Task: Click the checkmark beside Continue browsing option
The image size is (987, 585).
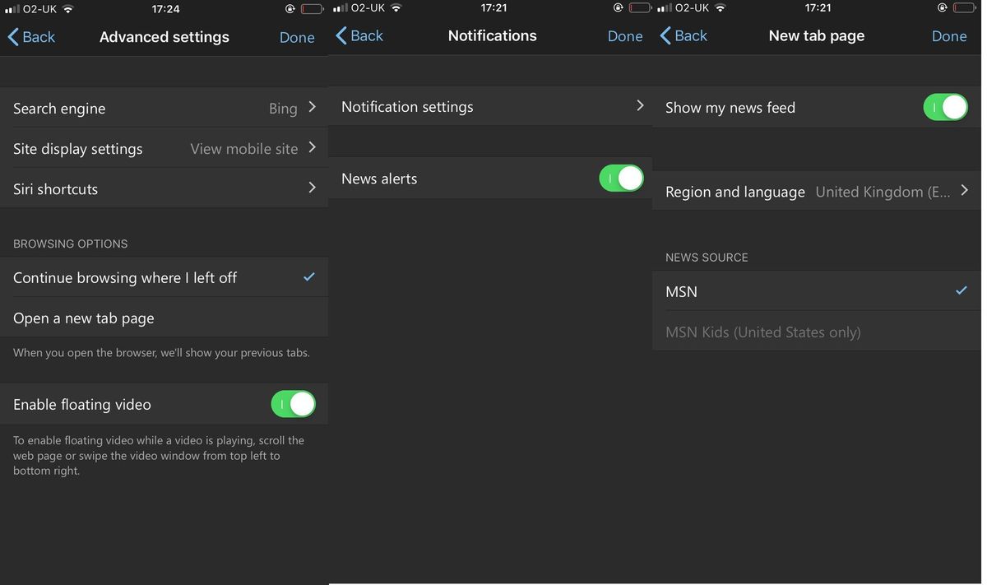Action: point(308,277)
